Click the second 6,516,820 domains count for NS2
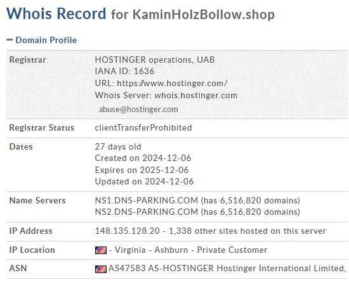The width and height of the screenshot is (349, 282). [260, 212]
